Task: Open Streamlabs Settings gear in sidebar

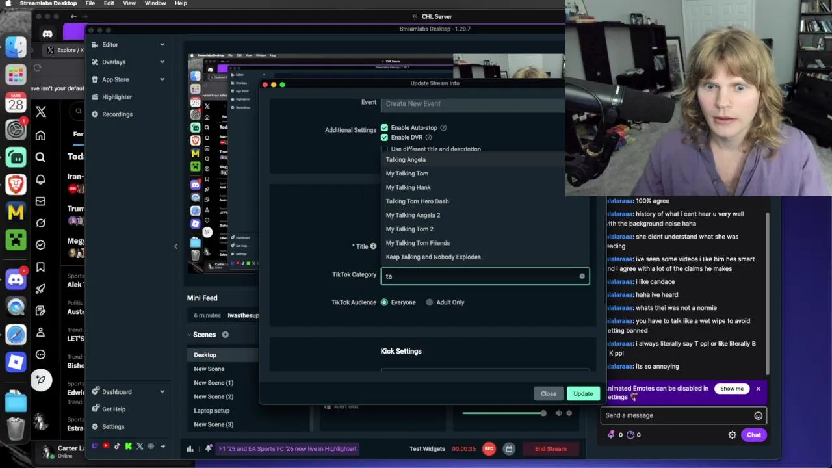Action: click(x=95, y=427)
